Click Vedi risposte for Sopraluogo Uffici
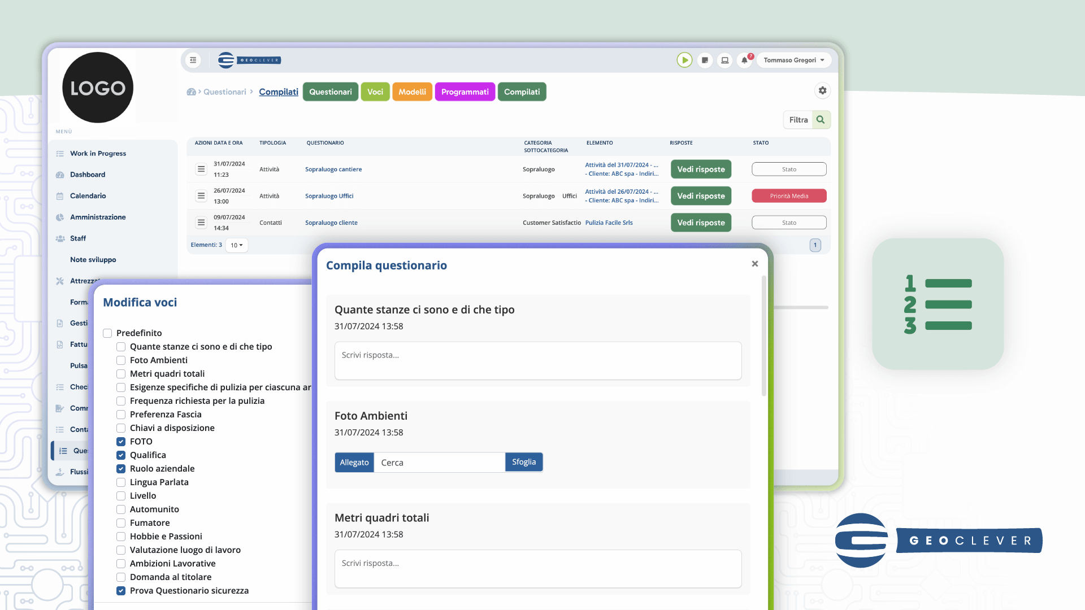 [701, 196]
